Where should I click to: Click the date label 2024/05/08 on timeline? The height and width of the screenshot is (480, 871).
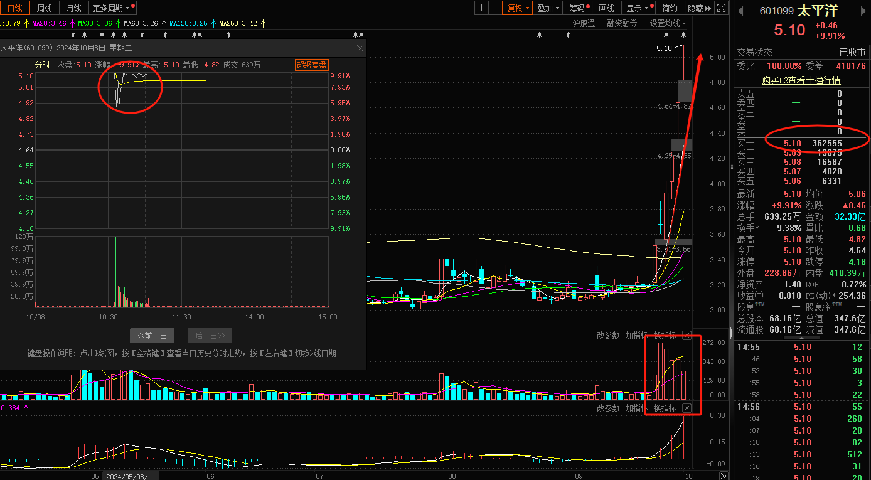131,476
